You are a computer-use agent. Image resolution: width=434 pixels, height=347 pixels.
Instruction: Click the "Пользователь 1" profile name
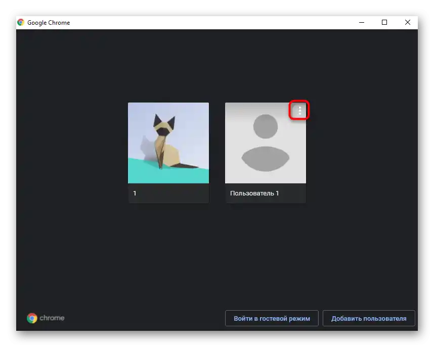pos(254,193)
